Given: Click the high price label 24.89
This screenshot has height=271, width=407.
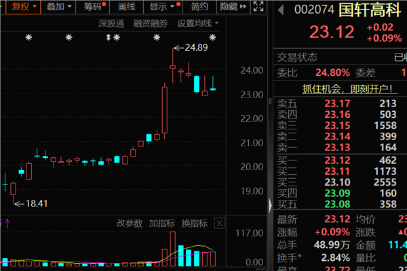Looking at the screenshot, I should tap(196, 47).
